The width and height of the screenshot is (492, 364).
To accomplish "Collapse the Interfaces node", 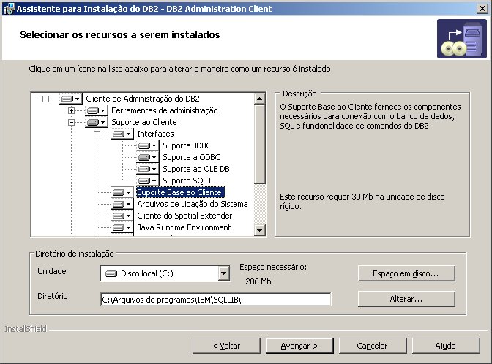I will (97, 134).
